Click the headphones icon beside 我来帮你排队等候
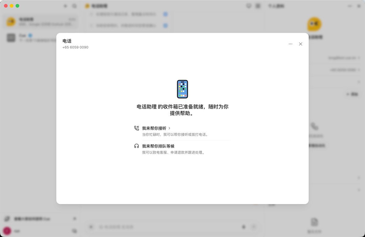This screenshot has width=365, height=237. coord(137,146)
